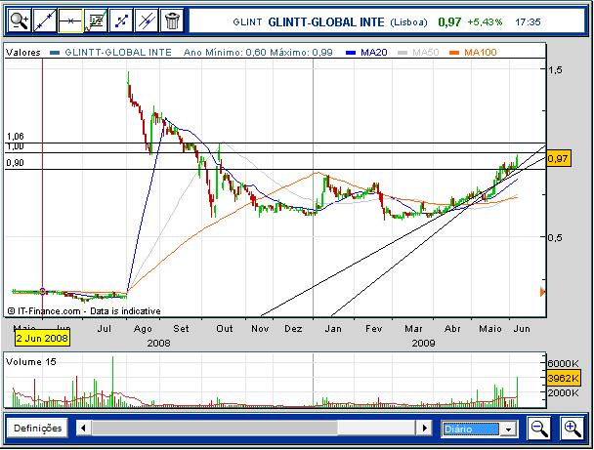594x450 pixels.
Task: Click the blue MA20 color swatch
Action: tap(351, 53)
